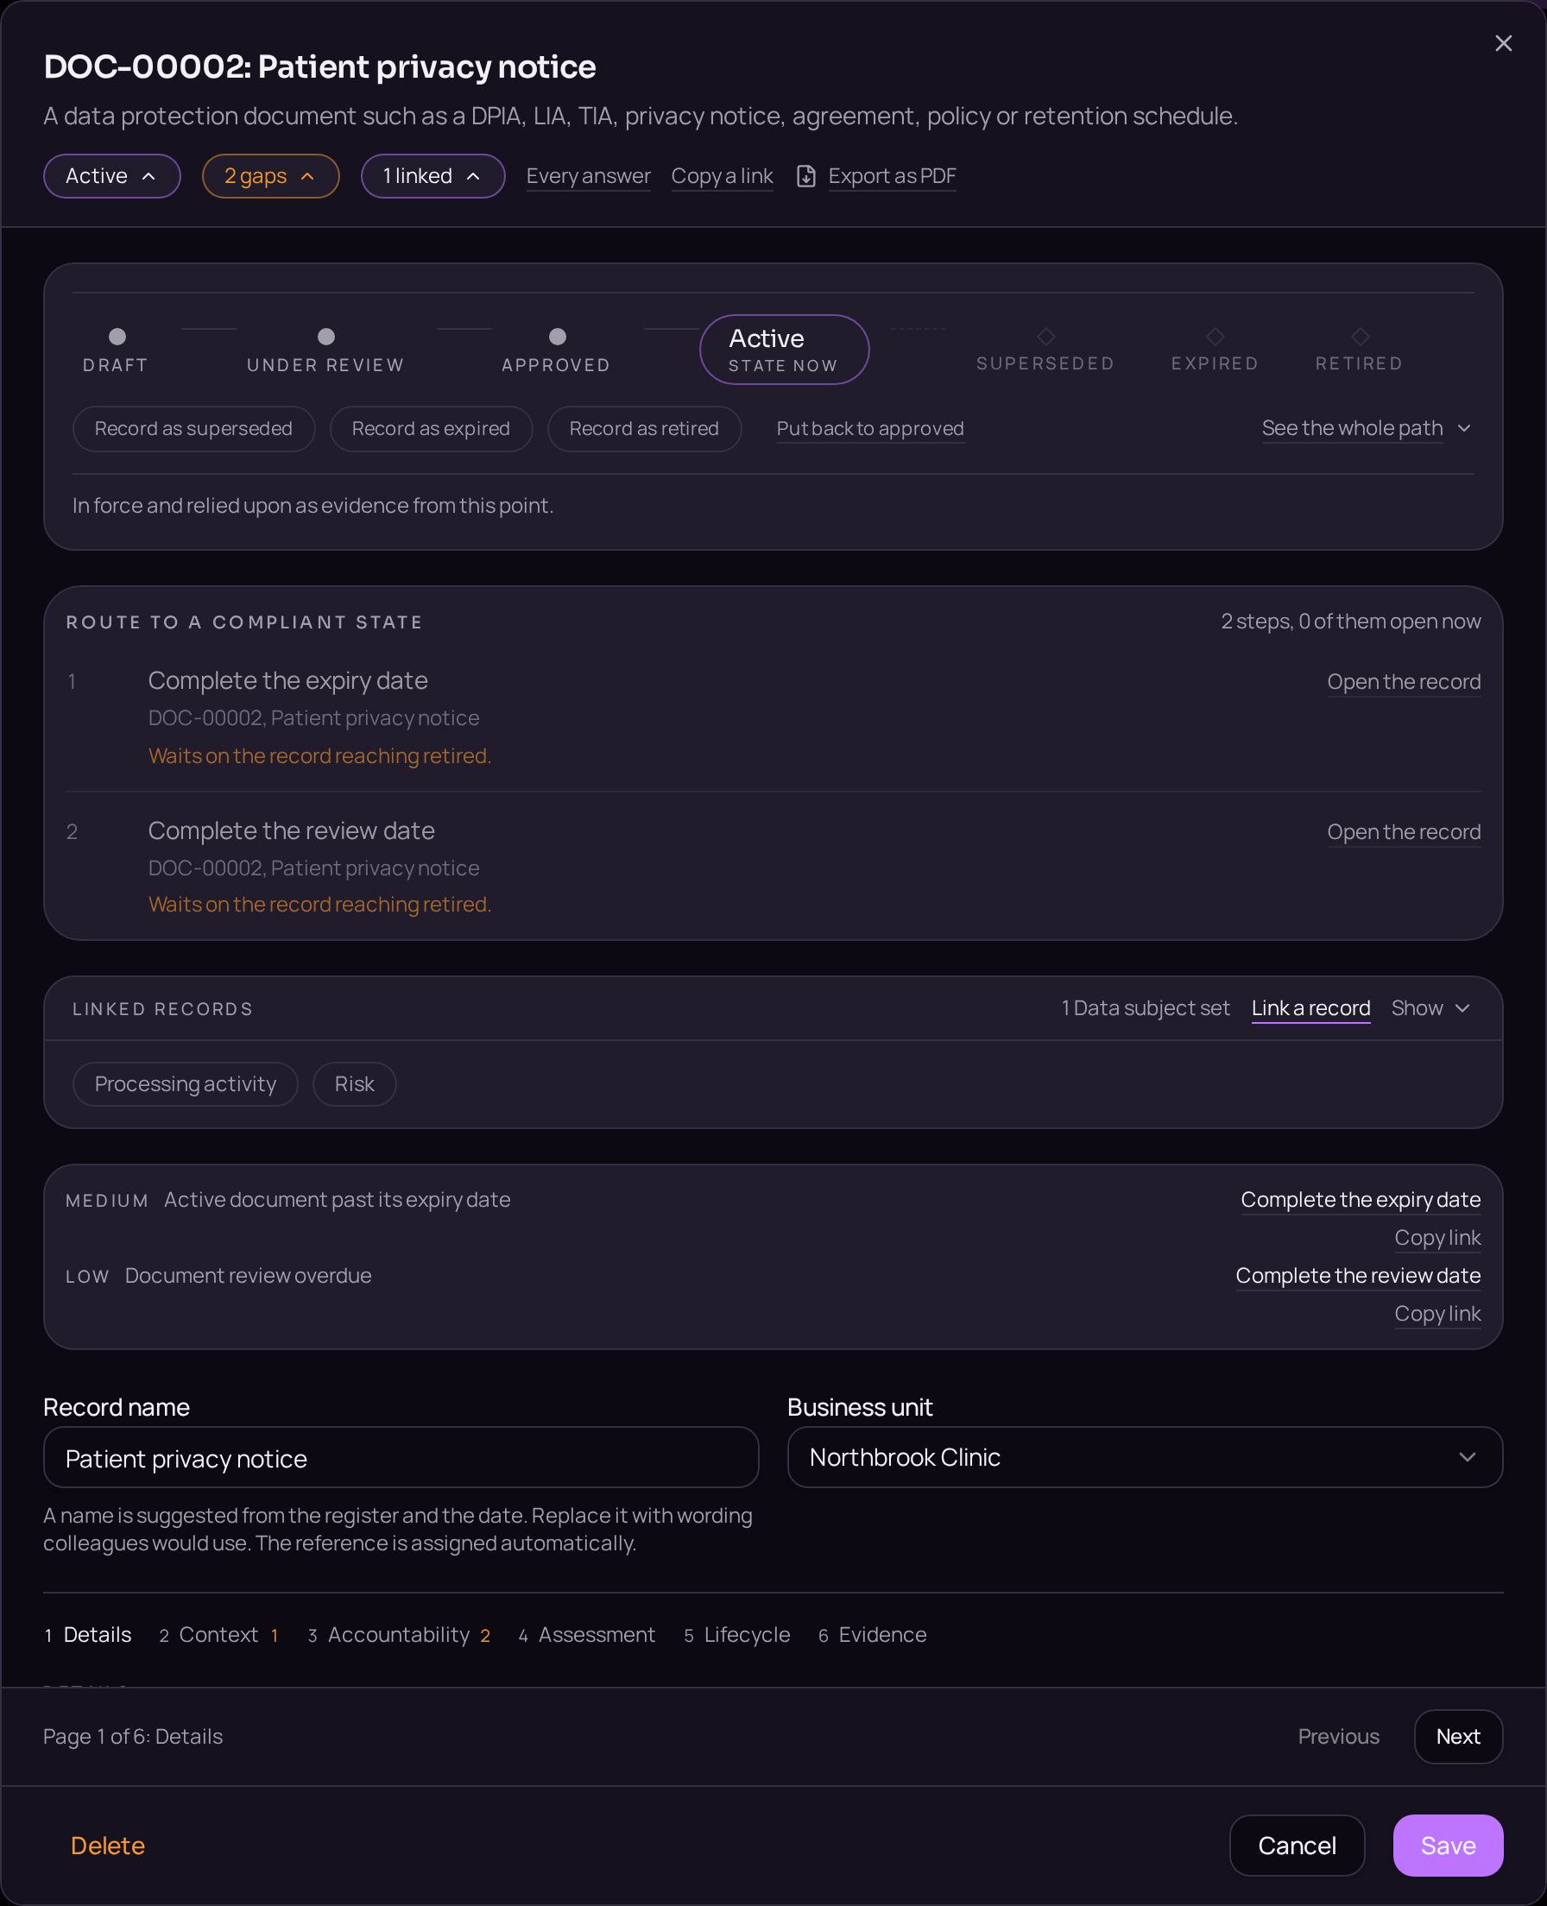Select the Under Review stage dot
Image resolution: width=1547 pixels, height=1906 pixels.
coord(326,337)
